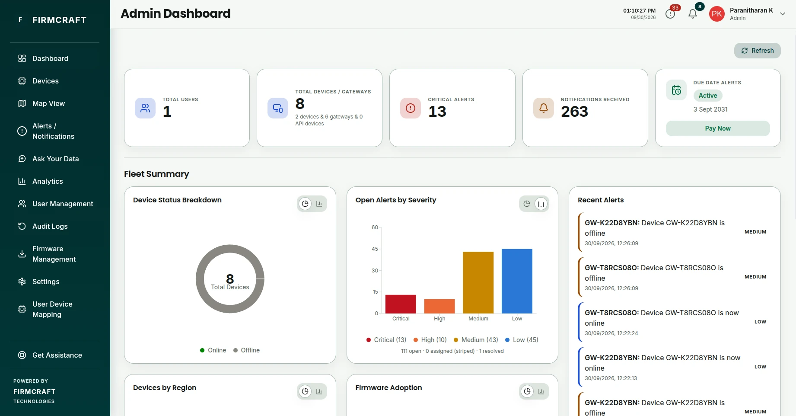This screenshot has height=416, width=796.
Task: Click the PK user avatar
Action: pos(717,14)
